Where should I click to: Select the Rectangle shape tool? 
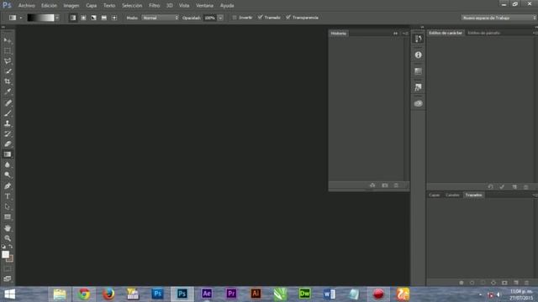tap(8, 216)
